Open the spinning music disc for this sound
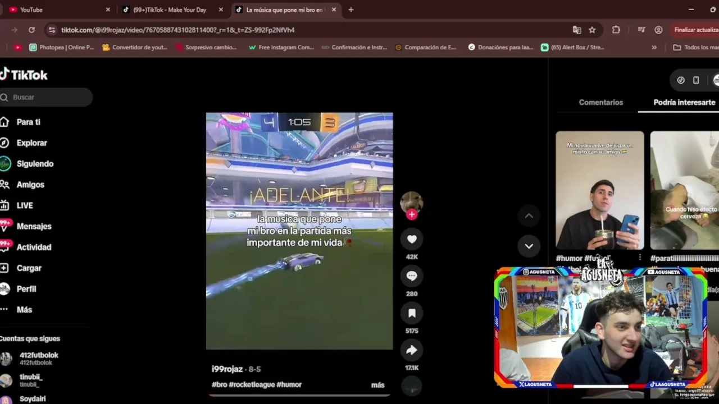This screenshot has height=404, width=719. point(412,385)
